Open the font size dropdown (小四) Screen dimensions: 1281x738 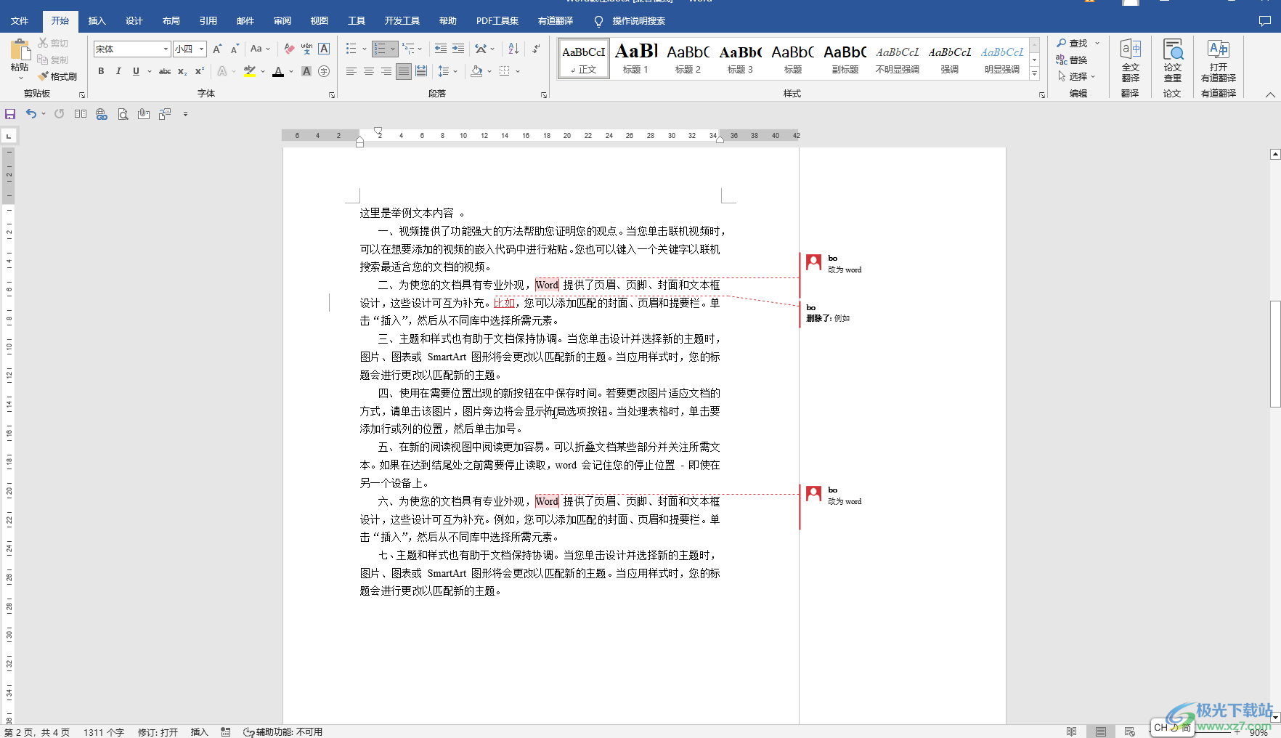[201, 49]
